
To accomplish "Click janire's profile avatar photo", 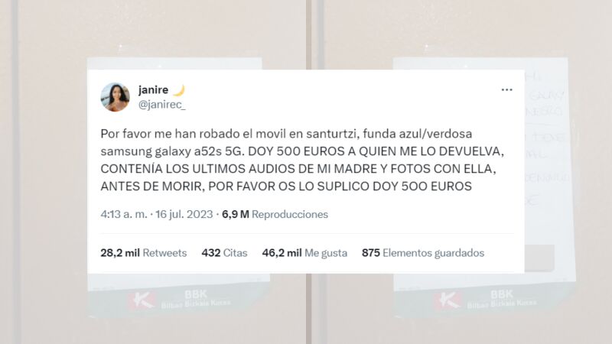I will [x=116, y=97].
